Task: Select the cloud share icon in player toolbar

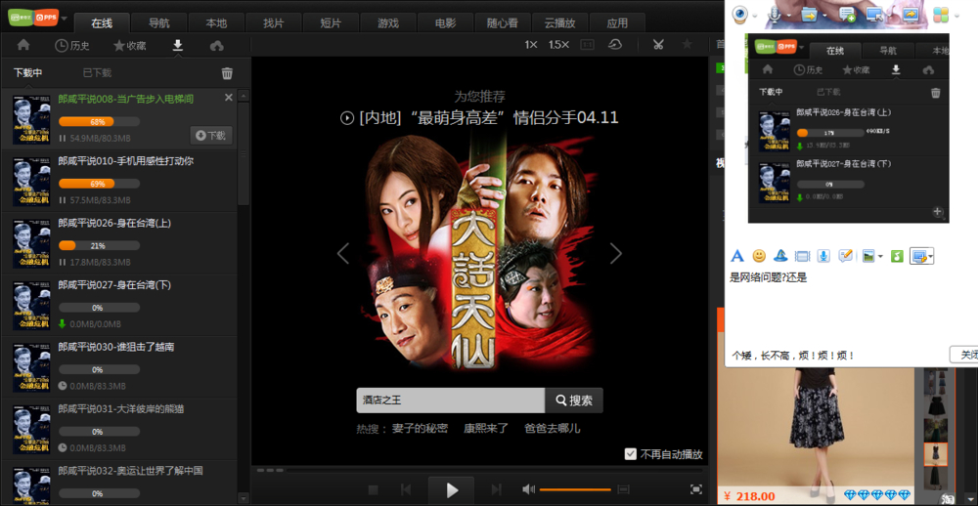Action: click(x=615, y=45)
